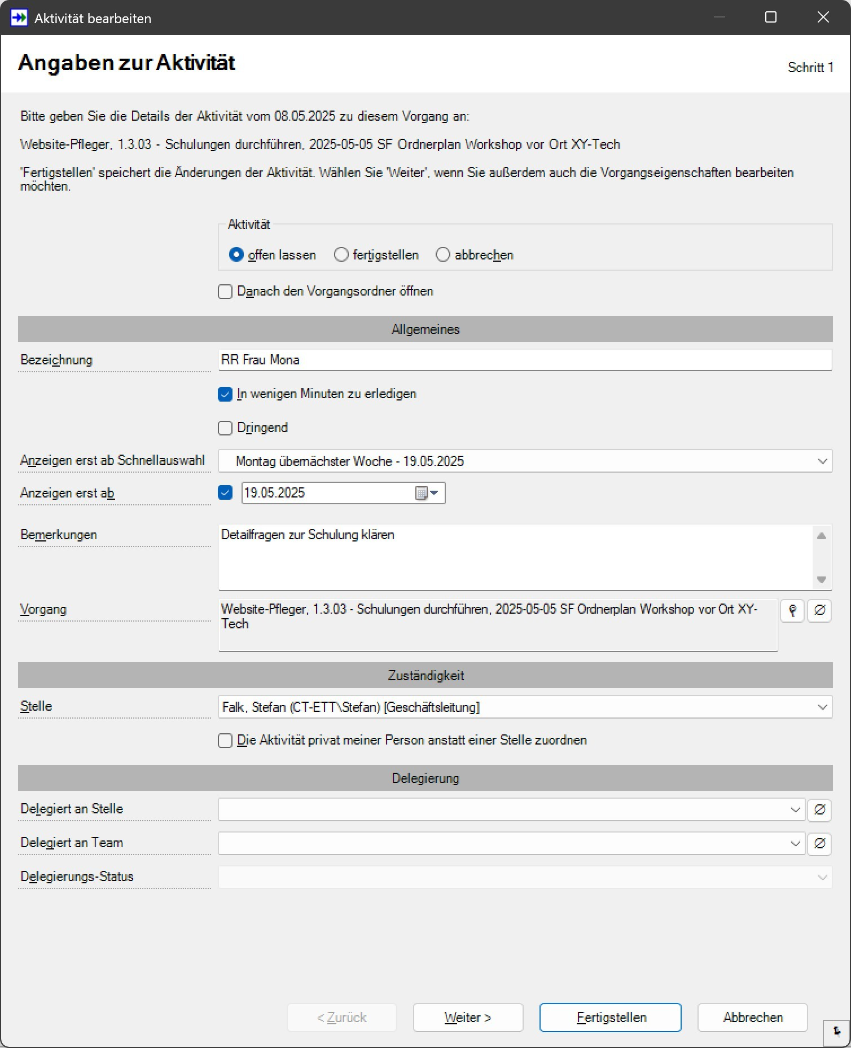The height and width of the screenshot is (1048, 851).
Task: Close the Aktivität bearbeiten window
Action: [x=823, y=17]
